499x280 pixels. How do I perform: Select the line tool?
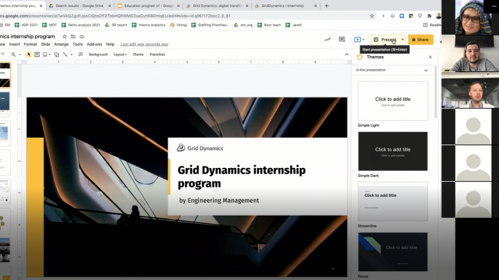(65, 55)
